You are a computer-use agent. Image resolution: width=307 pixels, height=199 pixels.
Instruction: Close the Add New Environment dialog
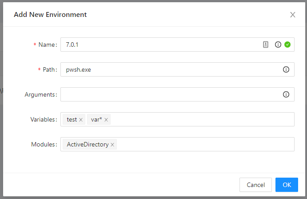point(292,15)
